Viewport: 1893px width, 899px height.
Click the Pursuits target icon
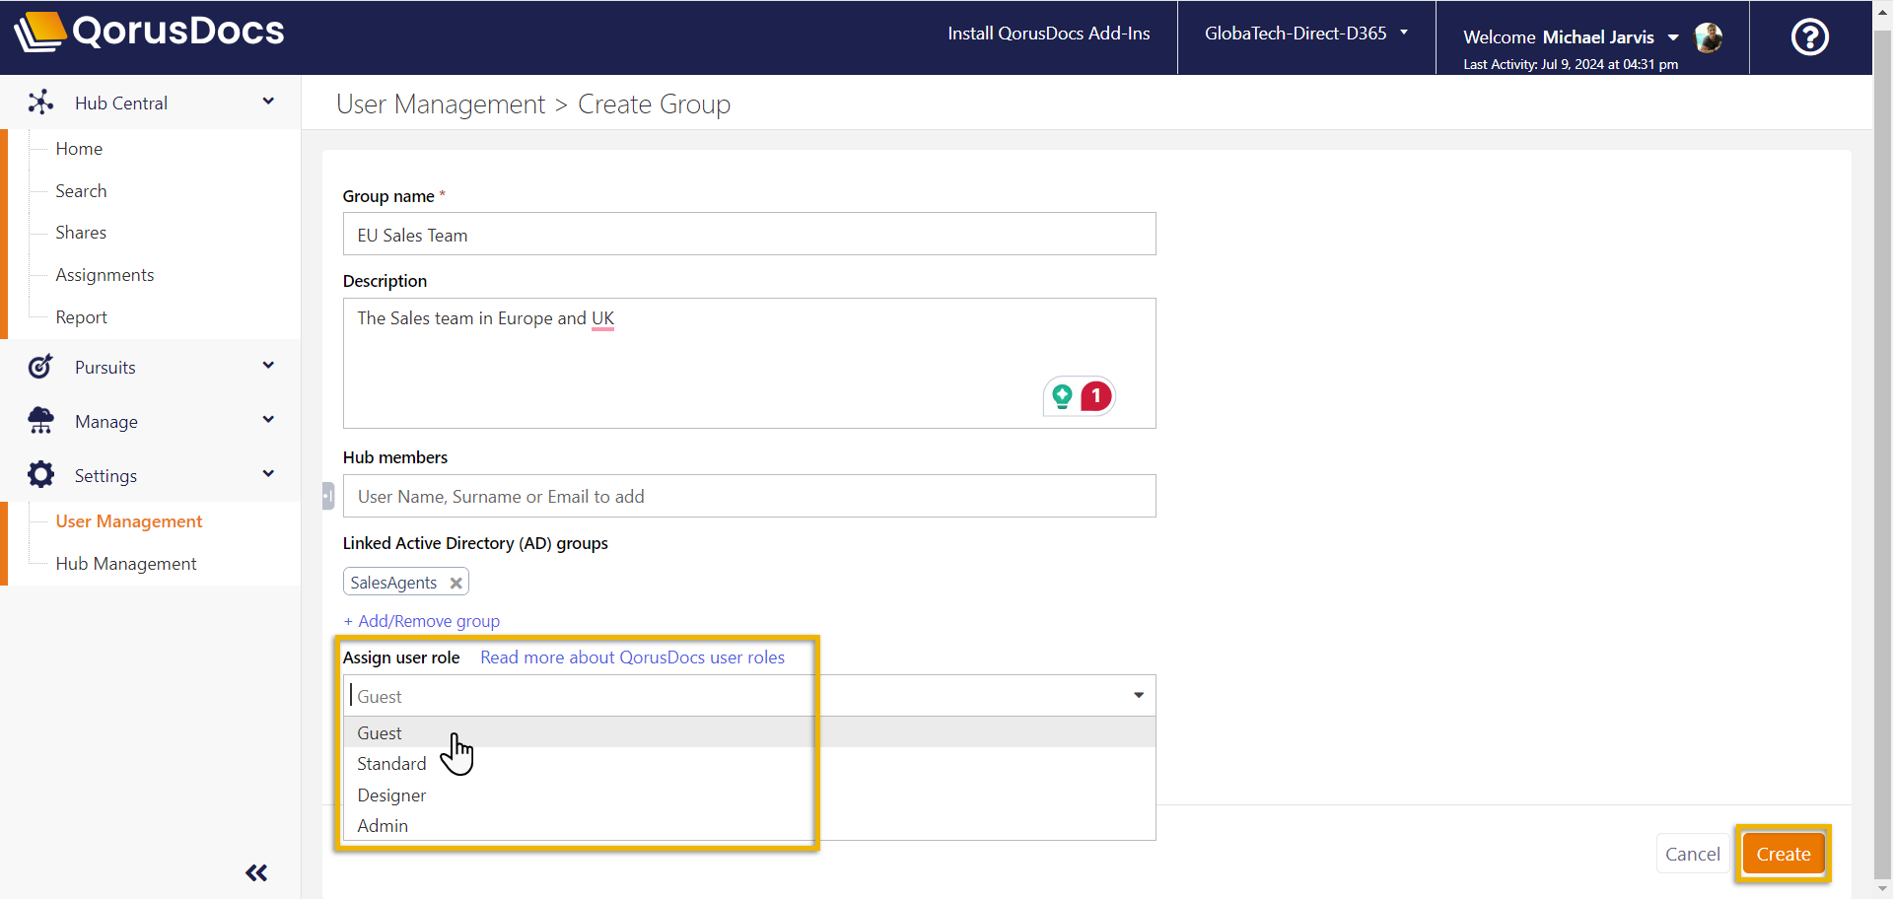pos(40,367)
